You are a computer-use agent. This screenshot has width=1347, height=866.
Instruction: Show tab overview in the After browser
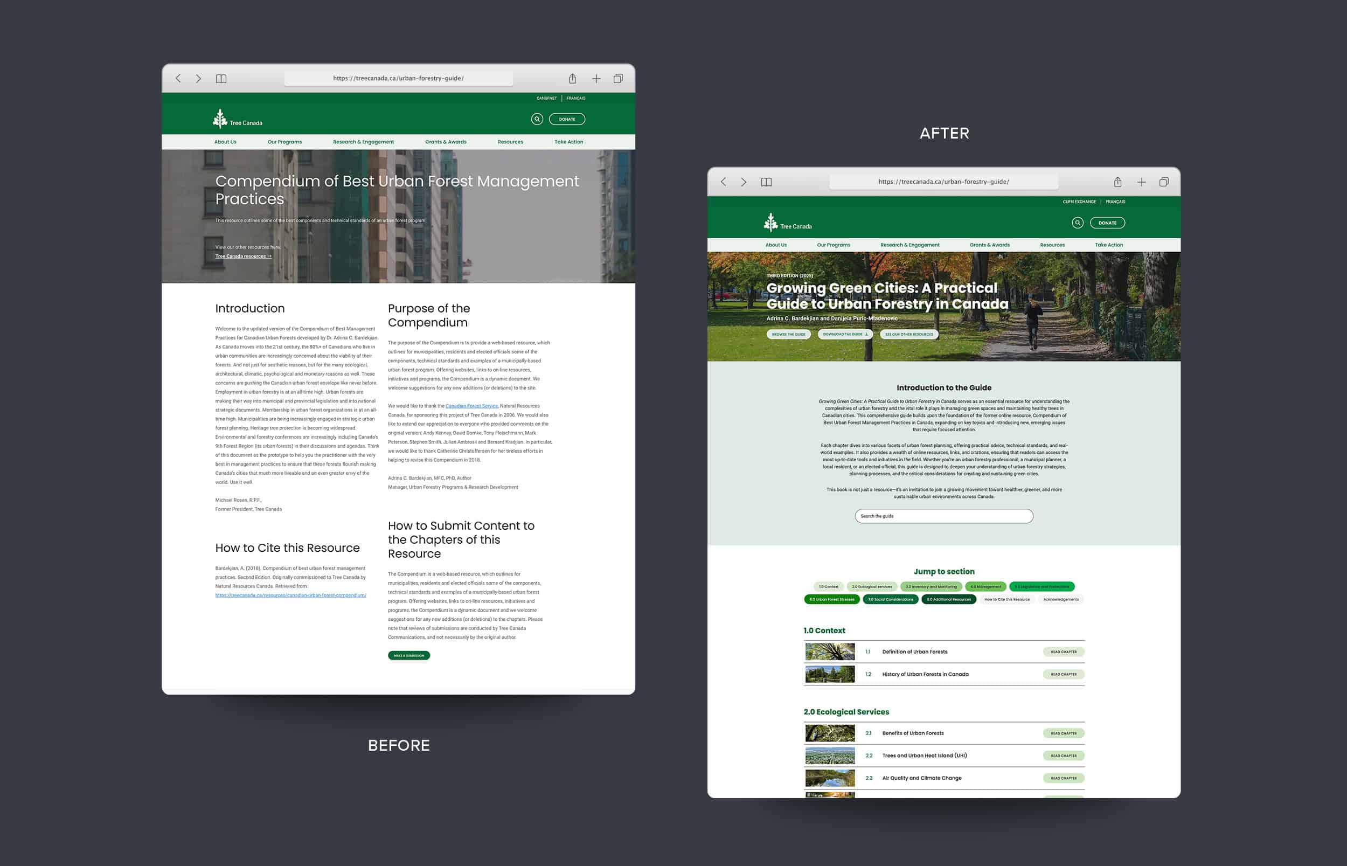click(x=1164, y=182)
